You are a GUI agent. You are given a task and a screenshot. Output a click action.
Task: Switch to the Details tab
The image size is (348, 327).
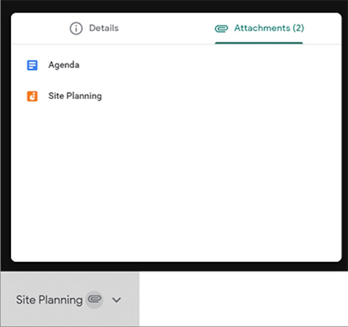pyautogui.click(x=94, y=28)
